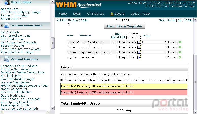The height and width of the screenshot is (114, 197).
Task: Click Show Units in Megabytes button
Action: tap(124, 26)
